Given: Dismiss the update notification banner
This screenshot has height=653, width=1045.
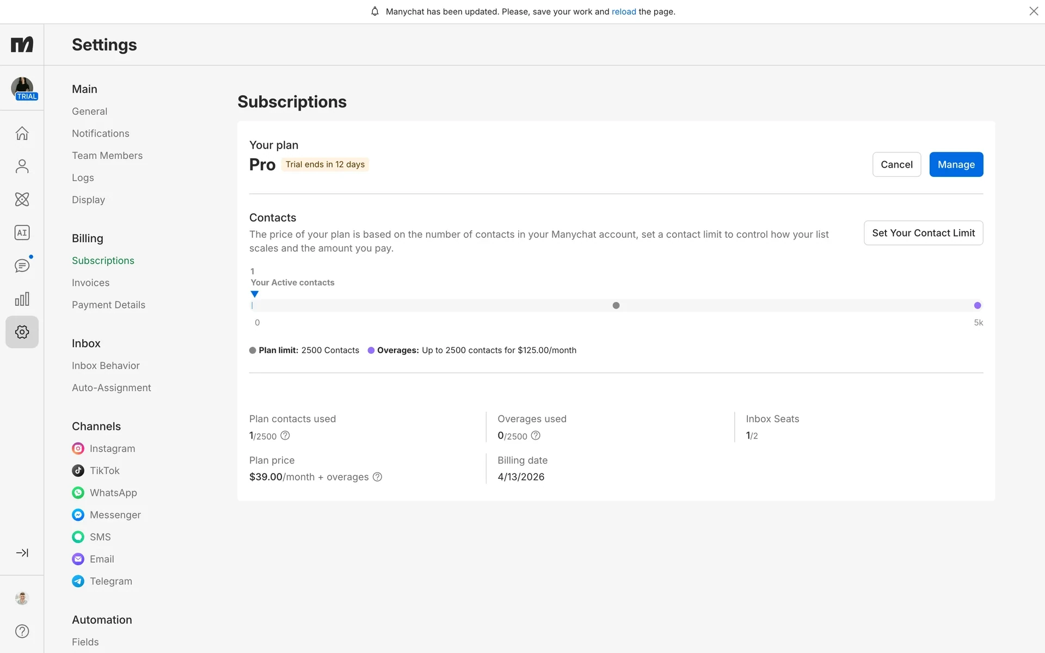Looking at the screenshot, I should 1034,11.
